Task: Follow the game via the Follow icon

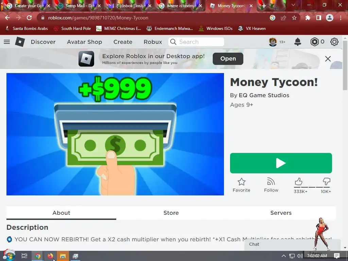Action: tap(271, 181)
